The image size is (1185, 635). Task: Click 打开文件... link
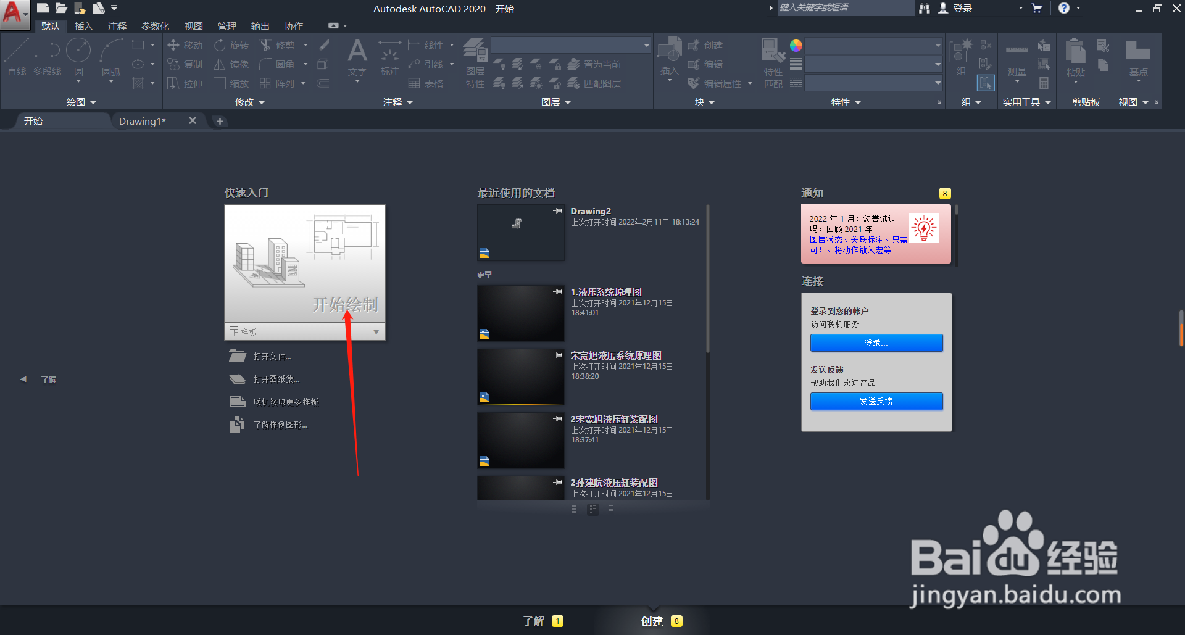(272, 356)
